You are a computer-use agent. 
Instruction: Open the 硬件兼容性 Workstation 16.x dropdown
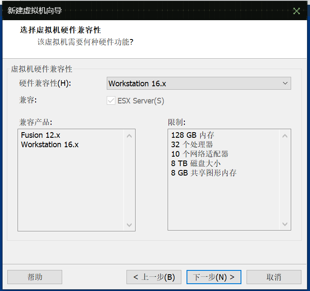click(199, 83)
